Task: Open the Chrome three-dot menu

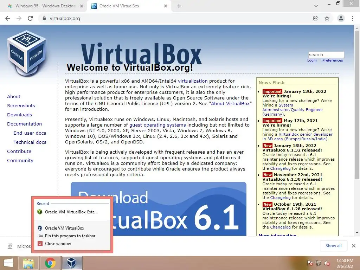Action: coord(352,18)
